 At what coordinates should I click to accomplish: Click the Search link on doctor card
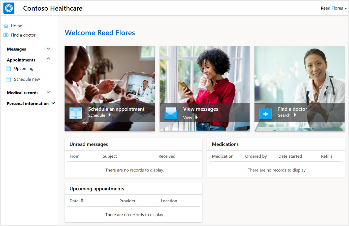(x=284, y=115)
